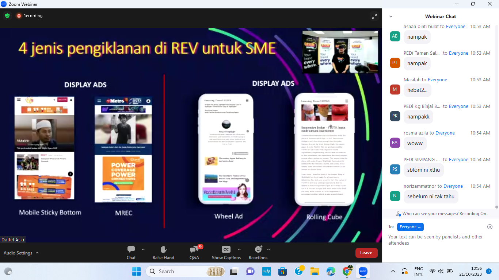
Task: Click the Wi-Fi network tray icon
Action: [433, 271]
